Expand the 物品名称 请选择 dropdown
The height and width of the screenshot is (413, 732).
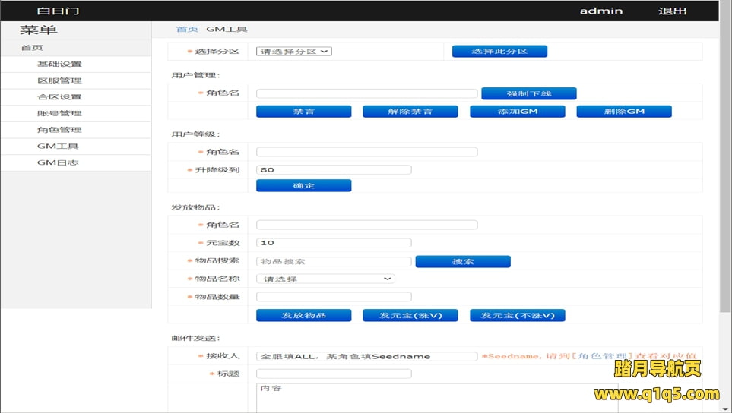pyautogui.click(x=325, y=279)
